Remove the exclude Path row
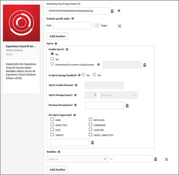 (120, 26)
